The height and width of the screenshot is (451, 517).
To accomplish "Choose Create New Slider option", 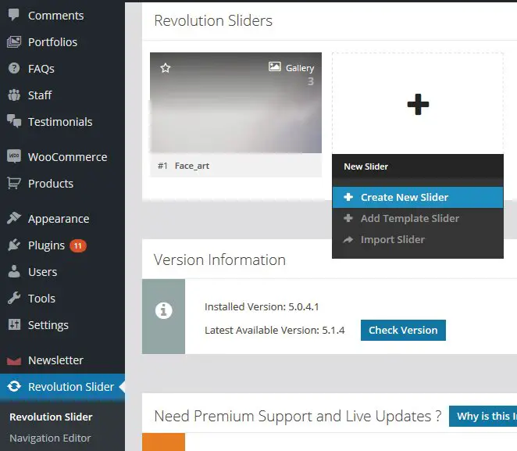I will coord(418,197).
